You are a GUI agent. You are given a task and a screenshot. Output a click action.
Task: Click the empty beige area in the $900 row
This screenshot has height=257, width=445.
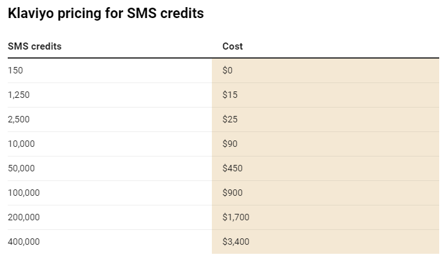tap(341, 193)
